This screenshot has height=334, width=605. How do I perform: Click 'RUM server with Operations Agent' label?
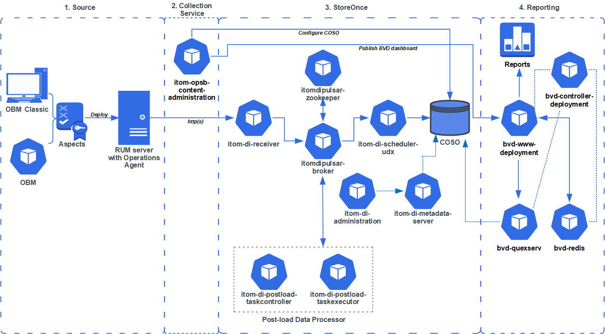coord(134,158)
